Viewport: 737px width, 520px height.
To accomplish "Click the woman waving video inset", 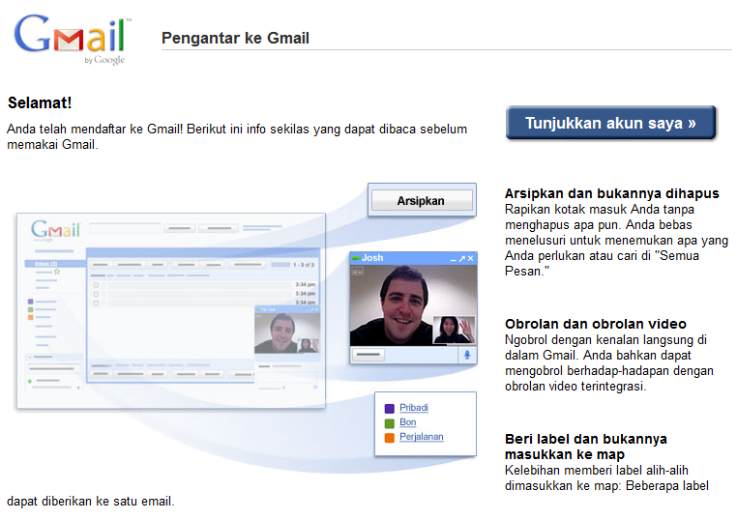I will click(x=454, y=330).
